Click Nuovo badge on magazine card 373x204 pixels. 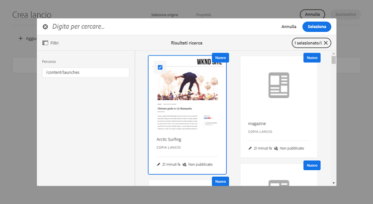point(312,58)
